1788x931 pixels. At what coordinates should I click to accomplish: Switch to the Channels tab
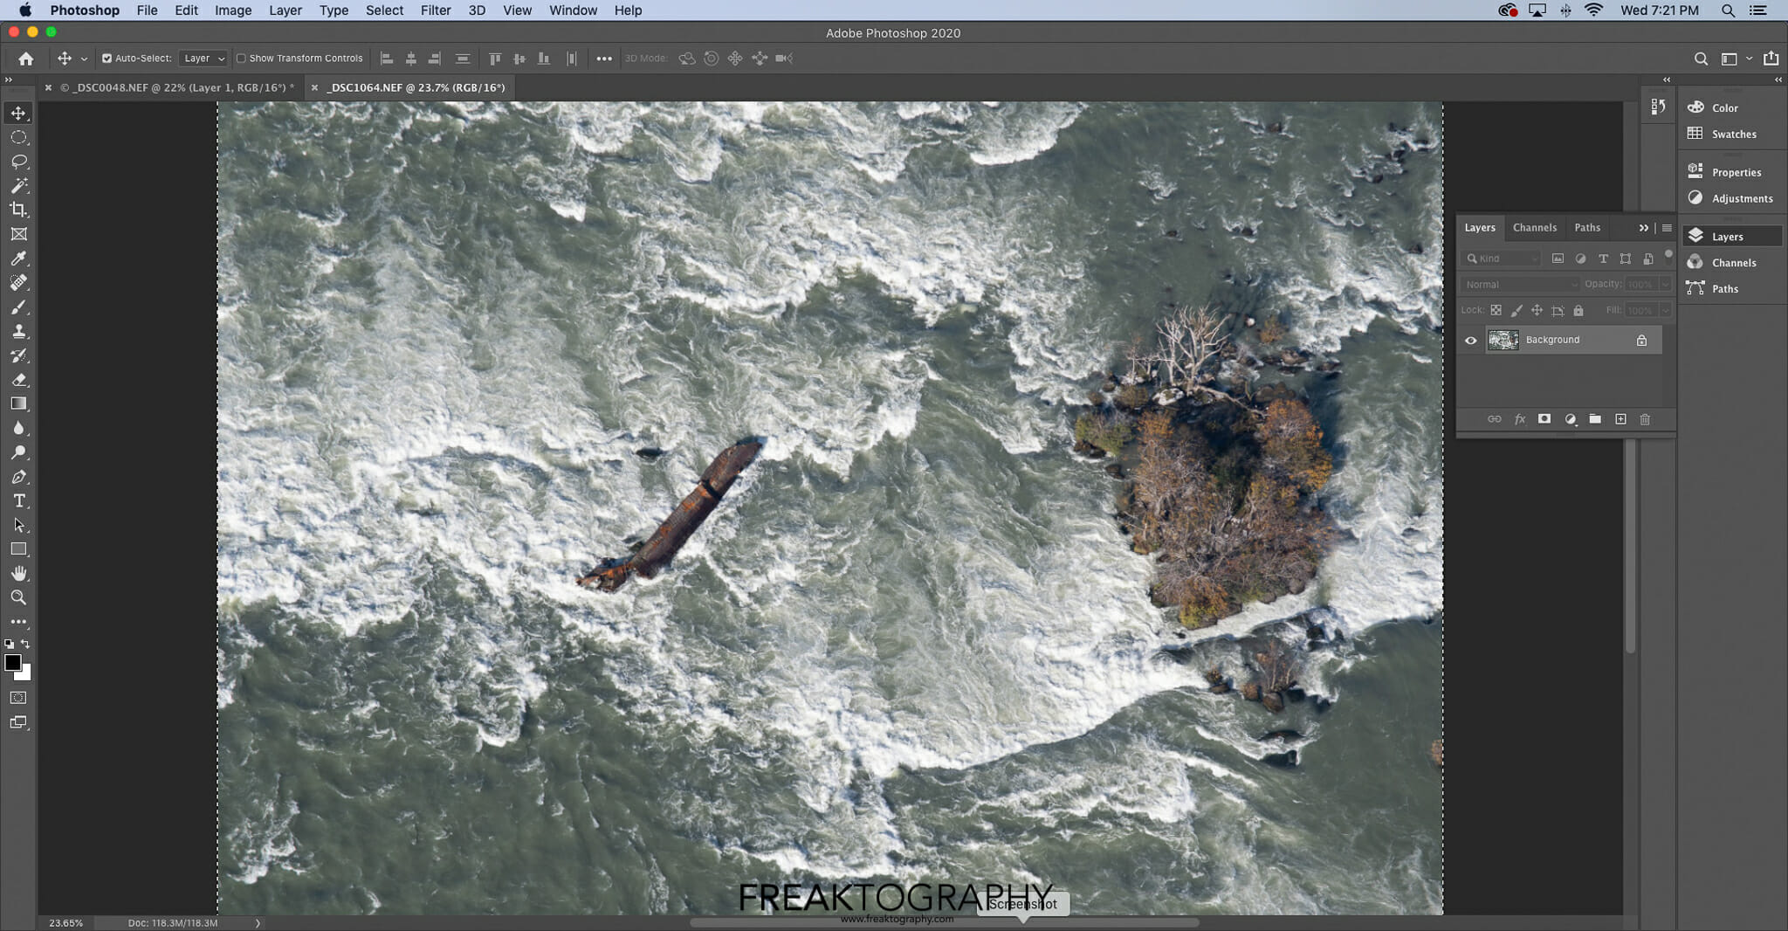click(x=1534, y=228)
